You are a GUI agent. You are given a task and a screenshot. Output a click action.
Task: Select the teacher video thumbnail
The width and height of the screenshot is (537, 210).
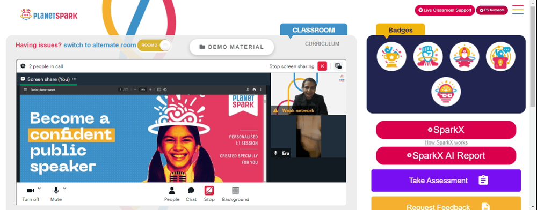click(308, 94)
